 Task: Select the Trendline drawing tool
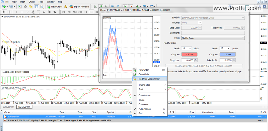pyautogui.click(x=27, y=12)
